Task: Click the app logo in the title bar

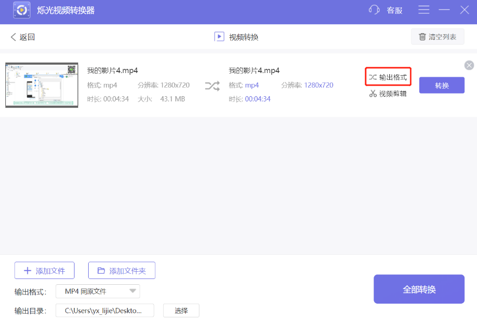Action: click(x=21, y=9)
